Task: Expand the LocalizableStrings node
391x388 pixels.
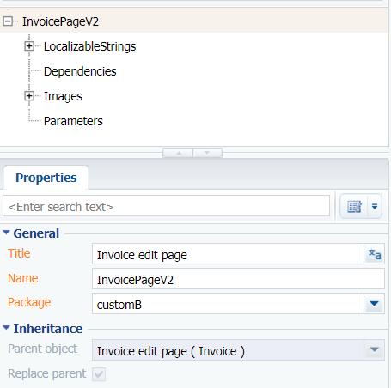Action: click(x=29, y=46)
